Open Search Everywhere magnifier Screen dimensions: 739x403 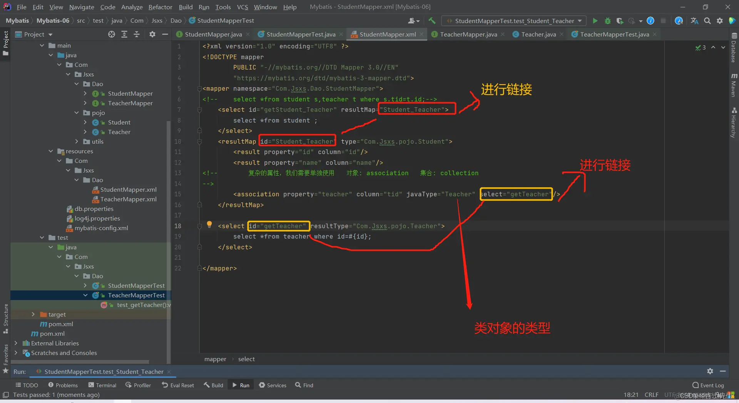[x=707, y=21]
